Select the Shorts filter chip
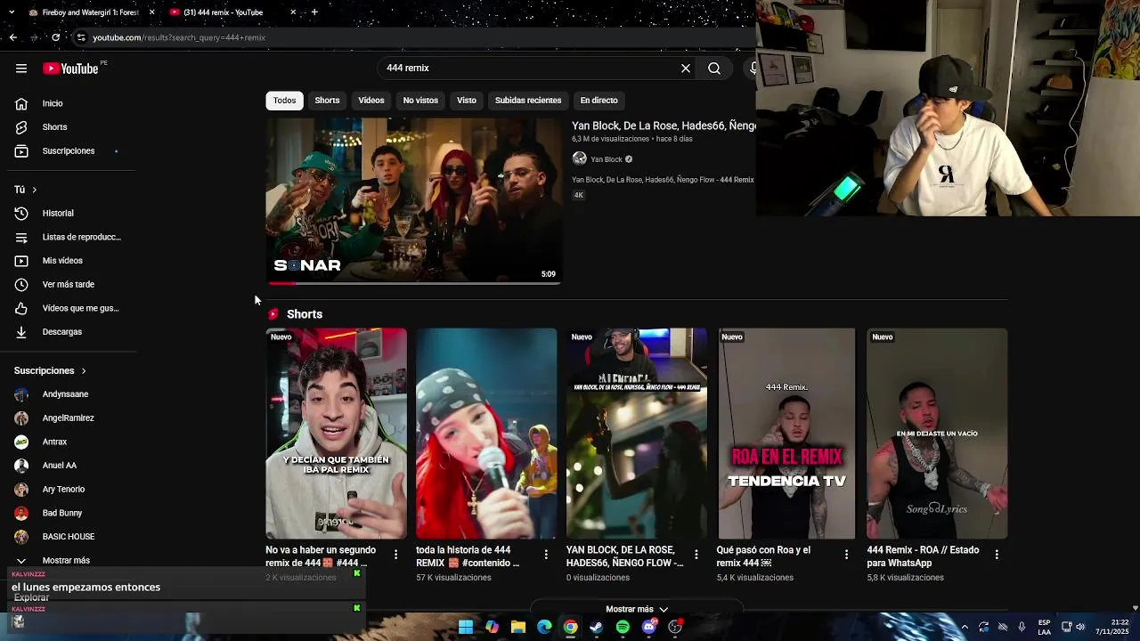Viewport: 1140px width, 641px height. click(327, 101)
